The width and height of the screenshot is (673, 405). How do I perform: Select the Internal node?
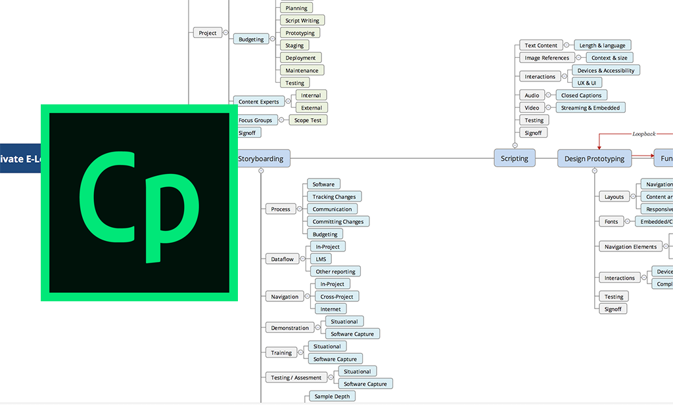[x=311, y=95]
